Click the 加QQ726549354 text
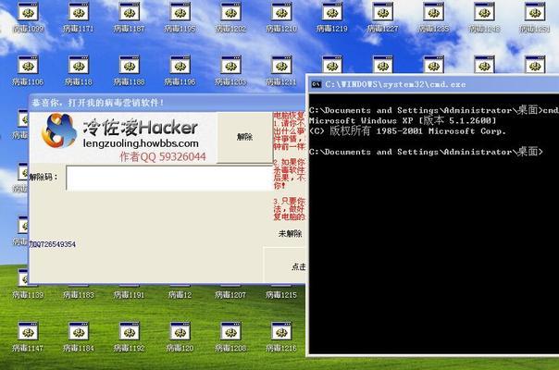The width and height of the screenshot is (559, 370). tap(53, 244)
